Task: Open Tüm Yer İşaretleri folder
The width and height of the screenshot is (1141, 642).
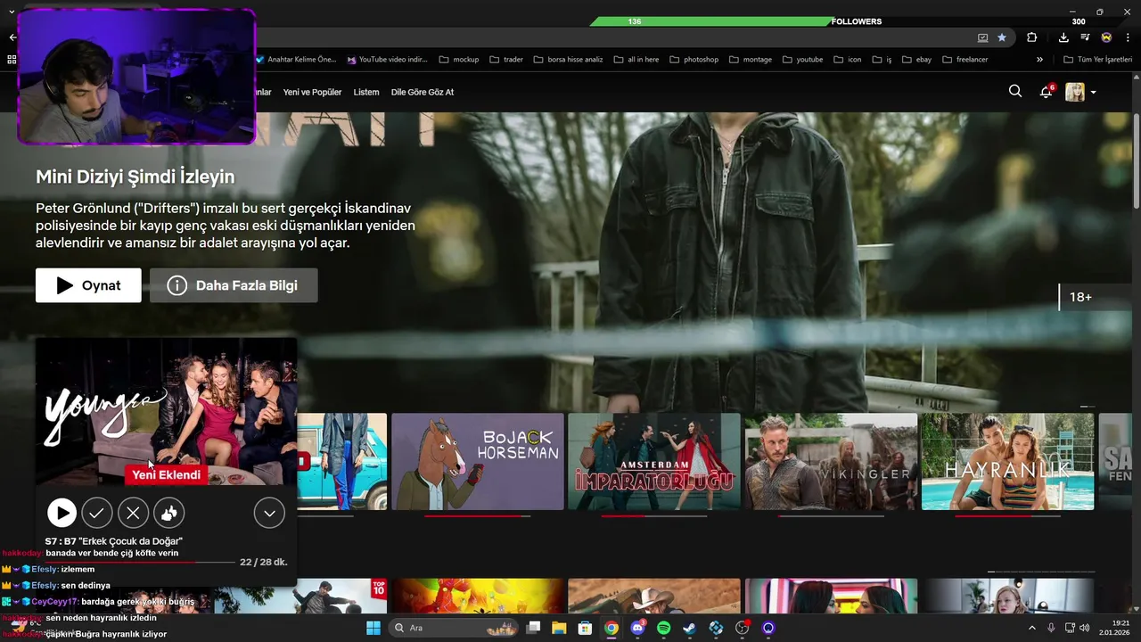Action: point(1098,60)
